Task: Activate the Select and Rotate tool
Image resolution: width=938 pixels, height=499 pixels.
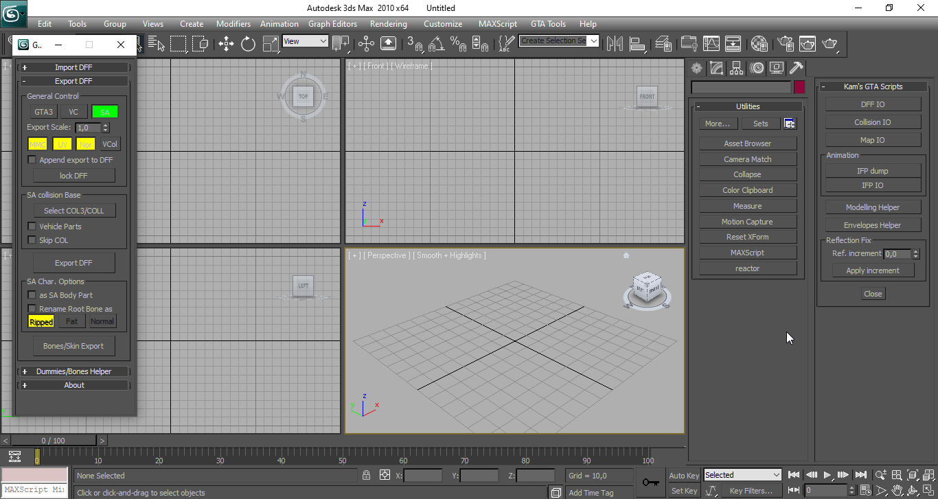Action: tap(248, 44)
